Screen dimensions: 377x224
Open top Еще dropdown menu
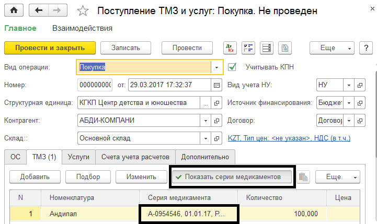pyautogui.click(x=332, y=48)
